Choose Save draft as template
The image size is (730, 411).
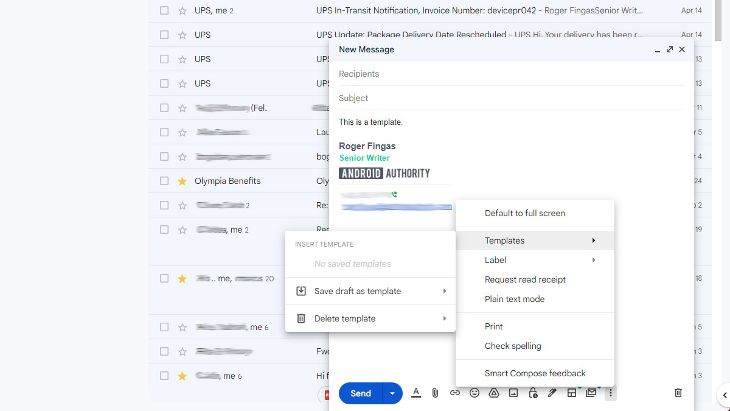[x=370, y=291]
